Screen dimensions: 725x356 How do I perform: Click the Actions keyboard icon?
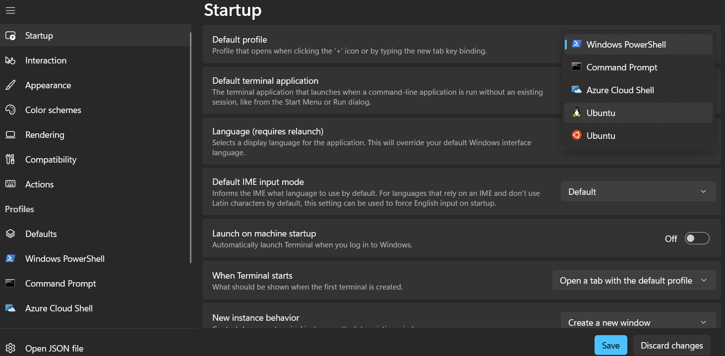tap(11, 184)
